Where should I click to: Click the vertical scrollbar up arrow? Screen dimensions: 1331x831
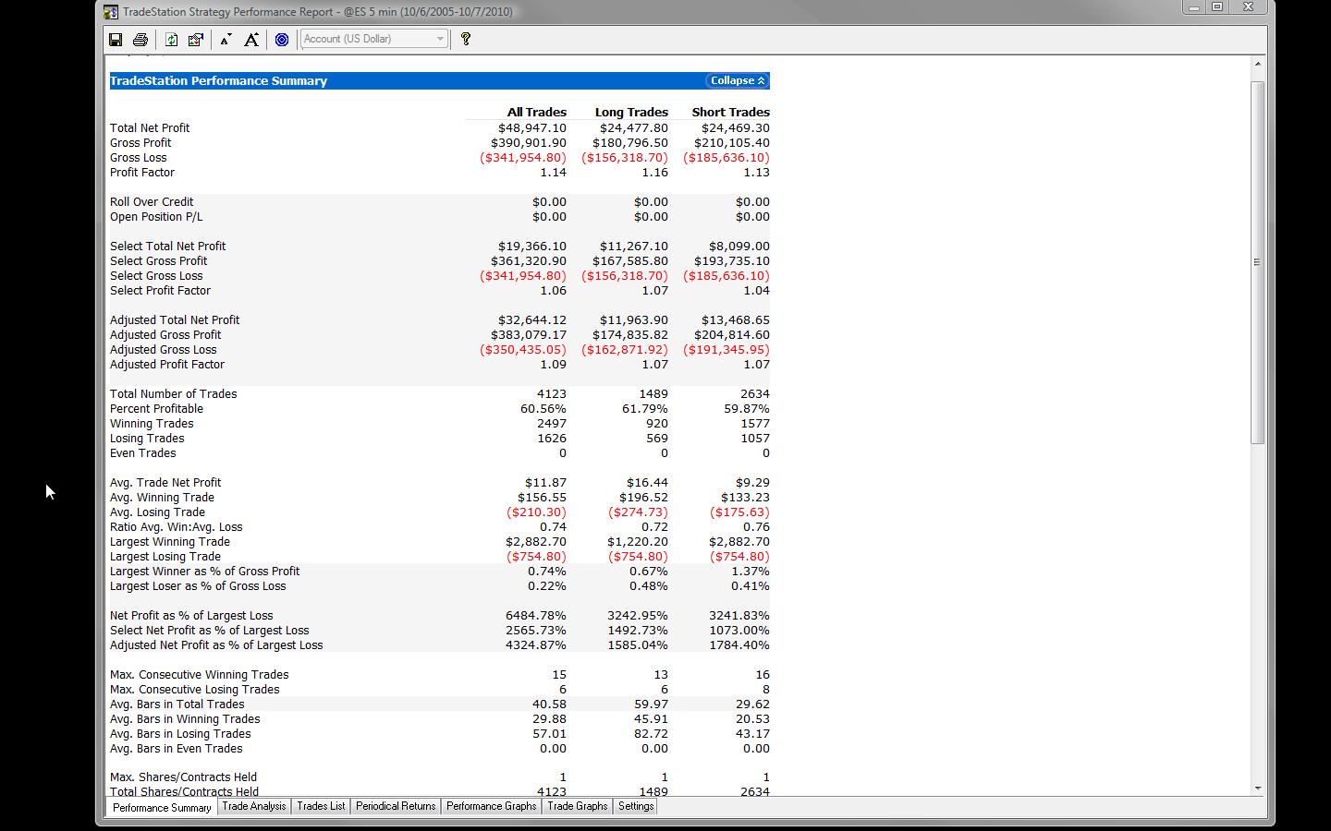pos(1257,64)
